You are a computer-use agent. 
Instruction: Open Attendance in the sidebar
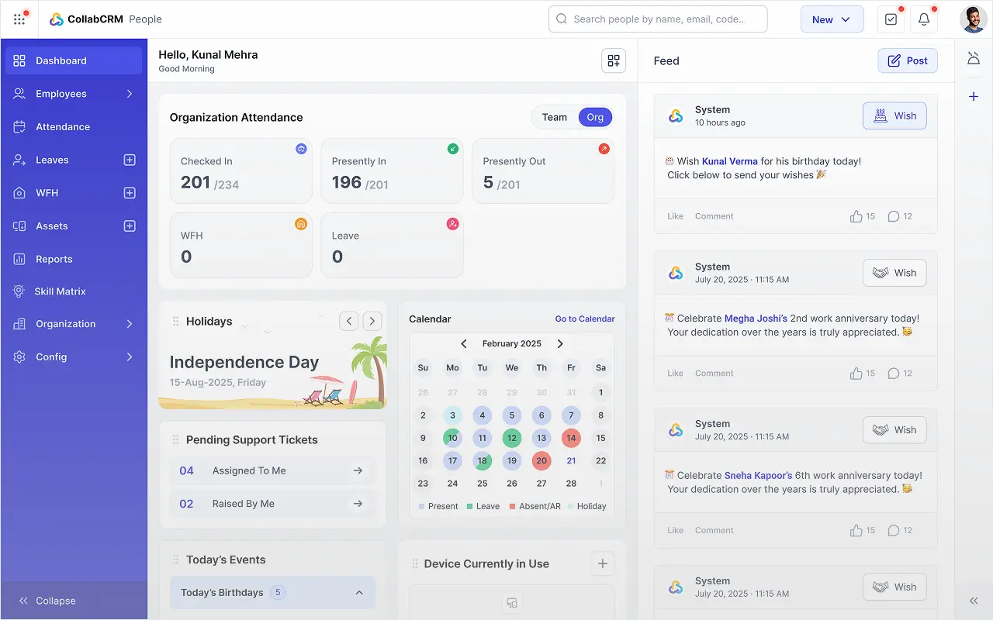[63, 127]
